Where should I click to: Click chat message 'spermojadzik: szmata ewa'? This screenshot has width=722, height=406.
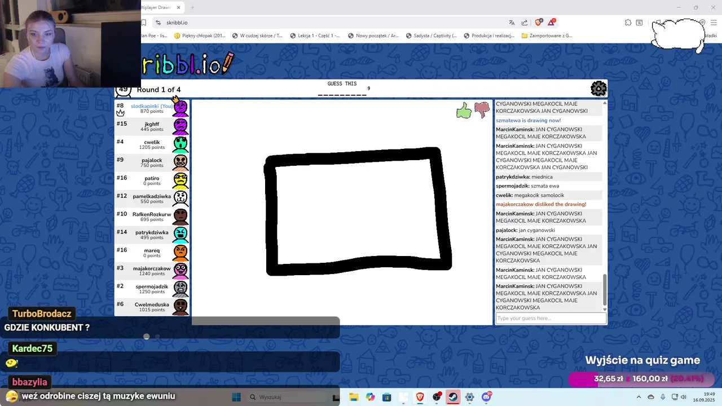(x=527, y=186)
